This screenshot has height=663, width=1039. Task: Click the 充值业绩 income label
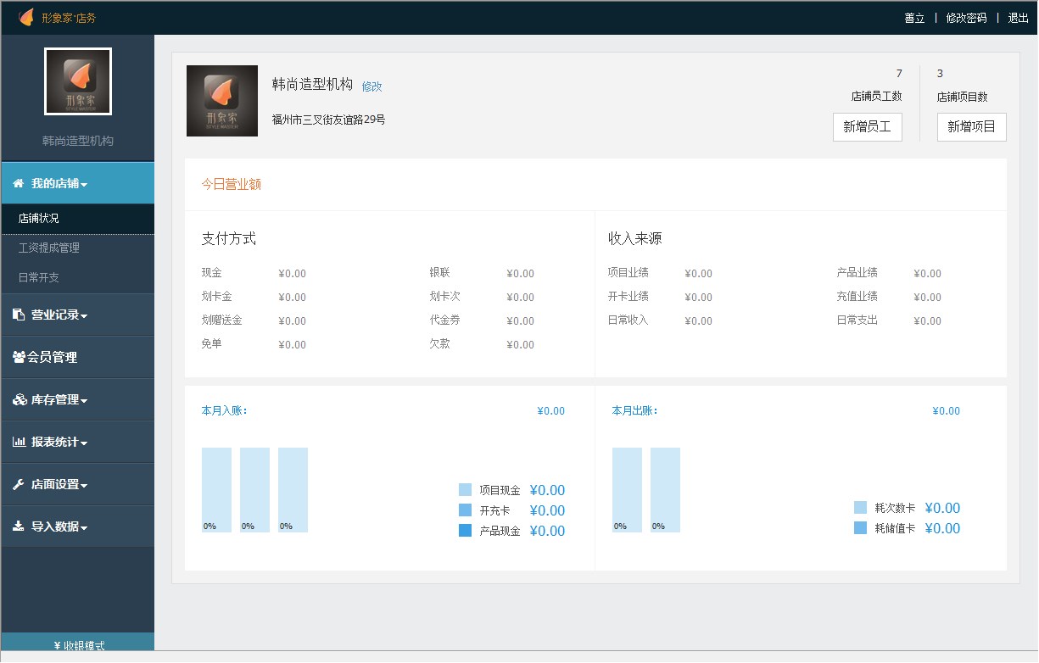pyautogui.click(x=857, y=297)
